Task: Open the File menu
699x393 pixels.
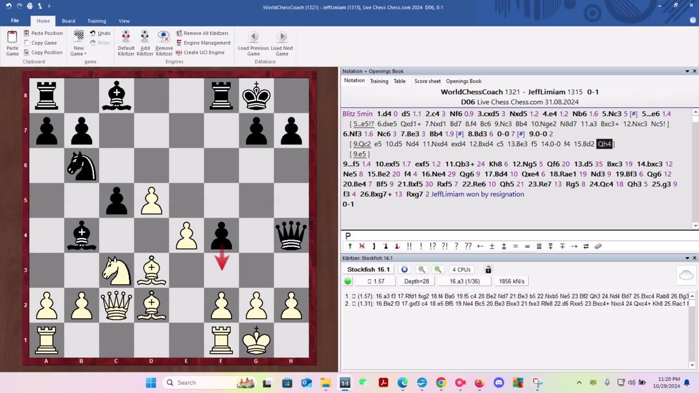Action: pos(15,21)
